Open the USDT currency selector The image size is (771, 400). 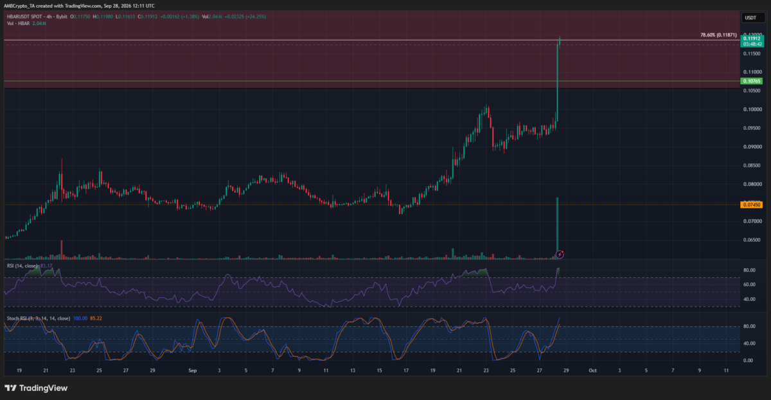click(750, 18)
